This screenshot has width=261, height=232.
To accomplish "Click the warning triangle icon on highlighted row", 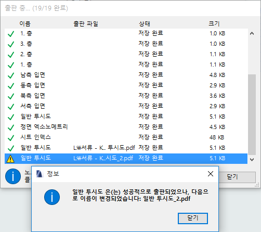I will (x=10, y=159).
